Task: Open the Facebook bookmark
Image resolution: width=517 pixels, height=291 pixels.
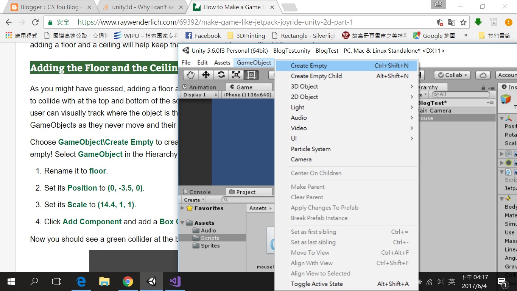Action: pyautogui.click(x=203, y=36)
